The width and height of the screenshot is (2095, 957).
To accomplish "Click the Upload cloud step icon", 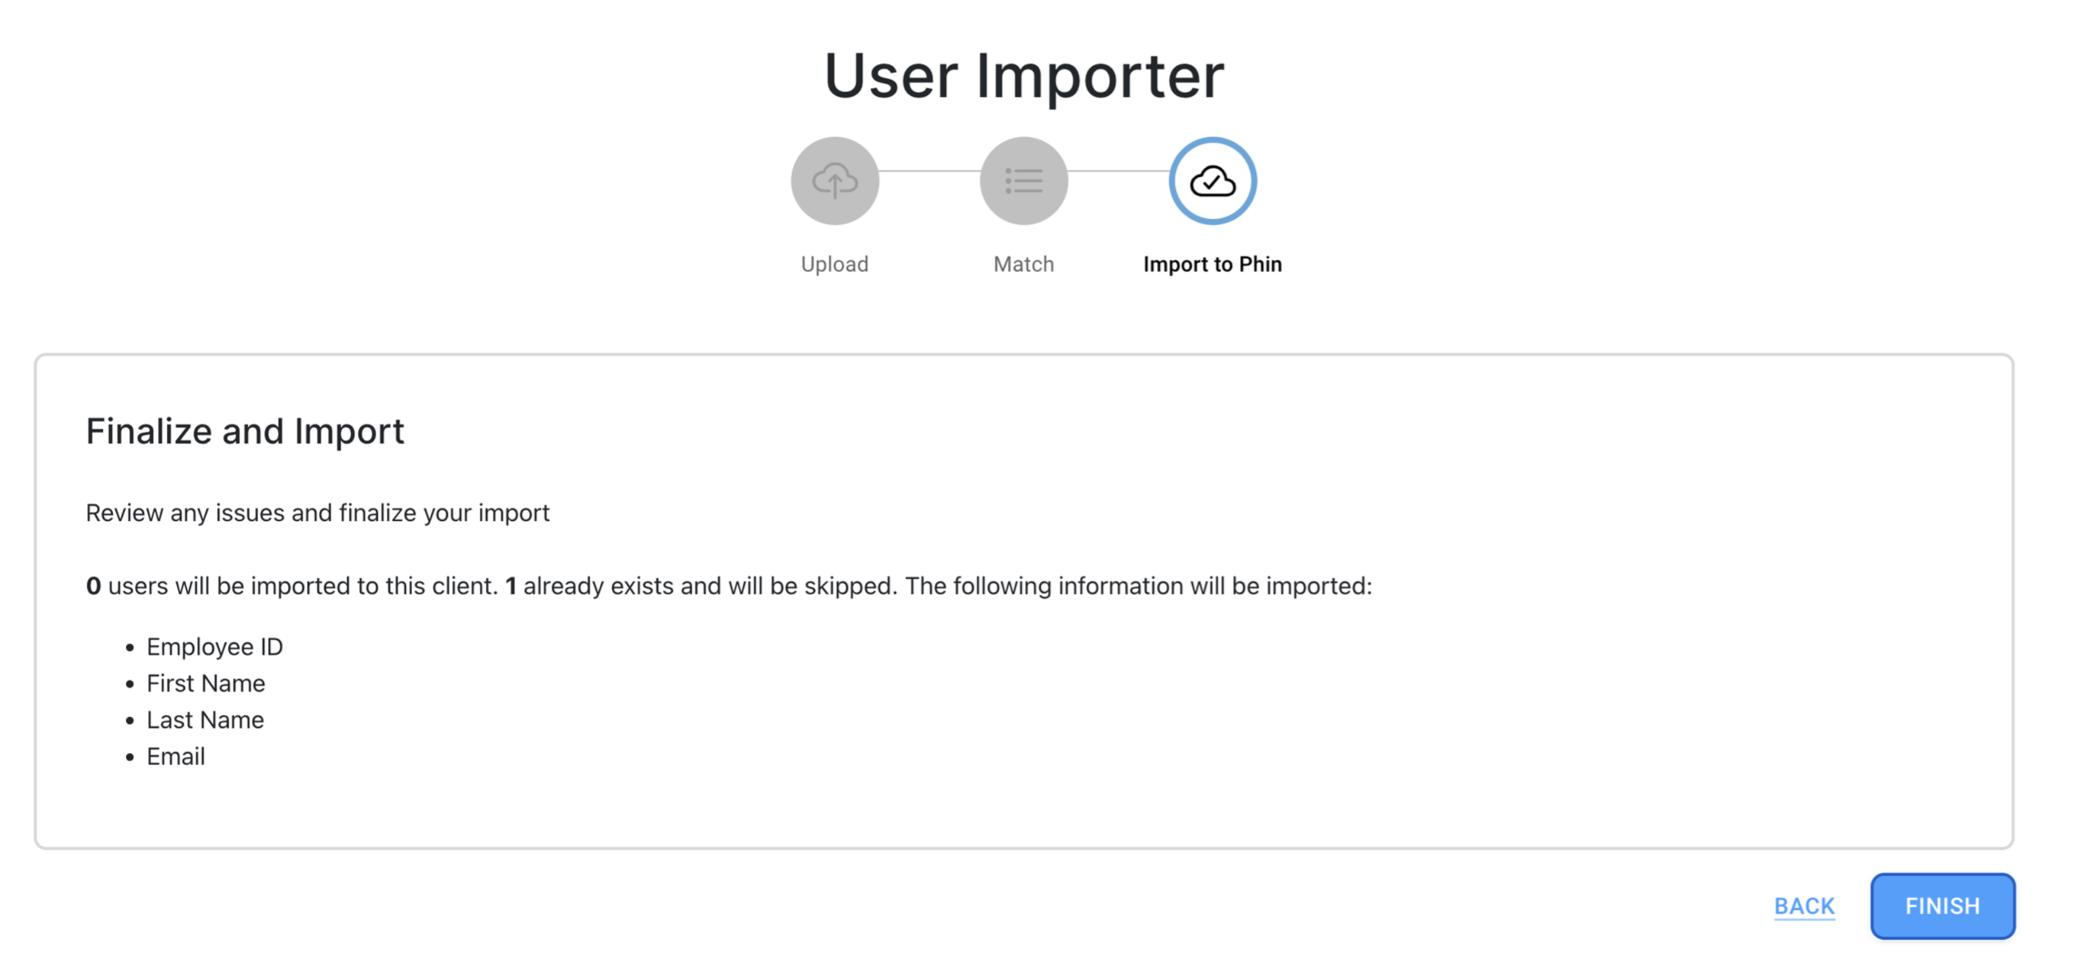I will point(834,180).
